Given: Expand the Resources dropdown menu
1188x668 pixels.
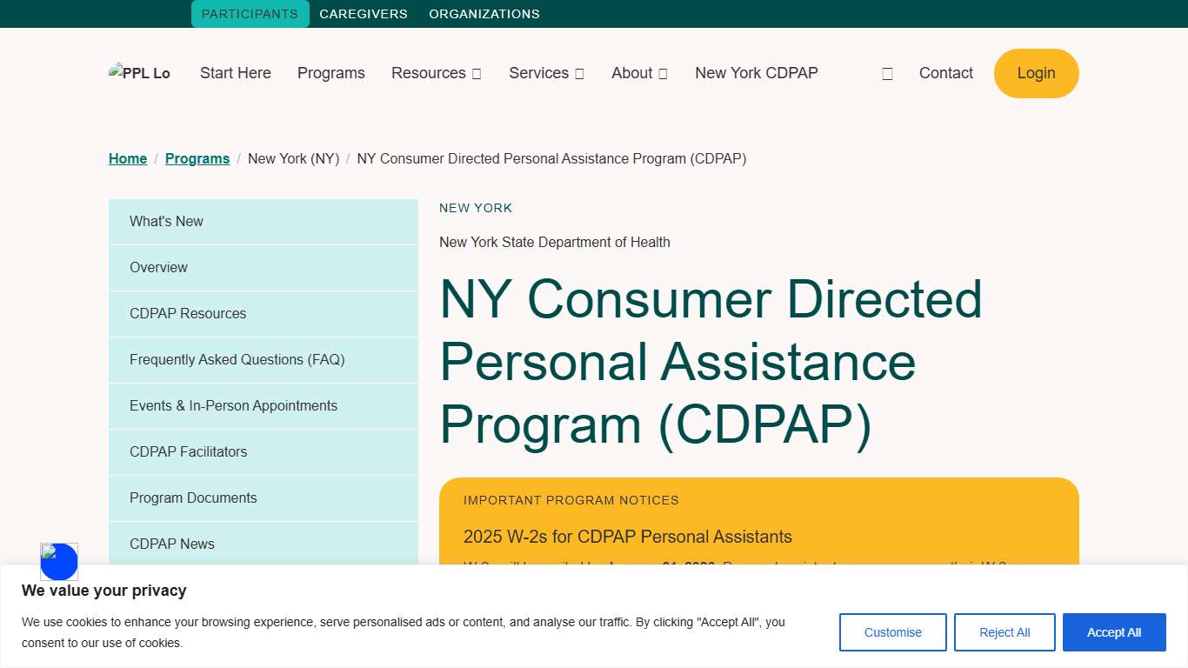Looking at the screenshot, I should pos(436,73).
